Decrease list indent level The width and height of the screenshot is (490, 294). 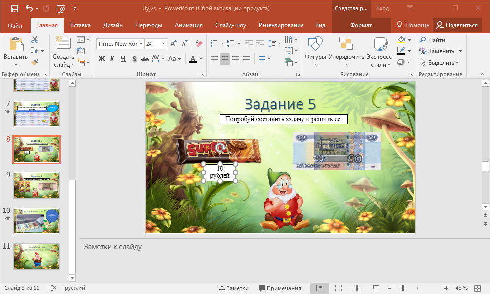point(249,43)
